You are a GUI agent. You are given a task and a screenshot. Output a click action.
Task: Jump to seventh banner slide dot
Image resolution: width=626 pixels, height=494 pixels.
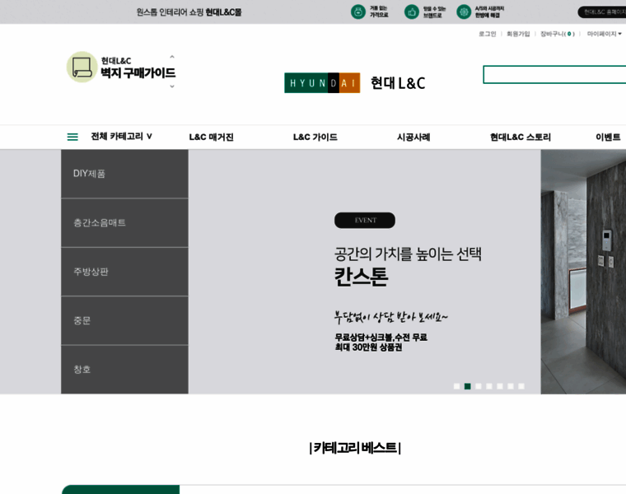(521, 386)
